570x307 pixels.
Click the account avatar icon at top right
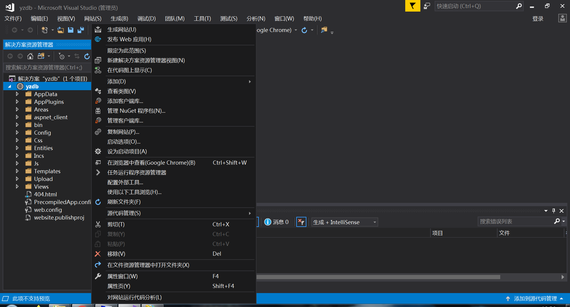(562, 18)
